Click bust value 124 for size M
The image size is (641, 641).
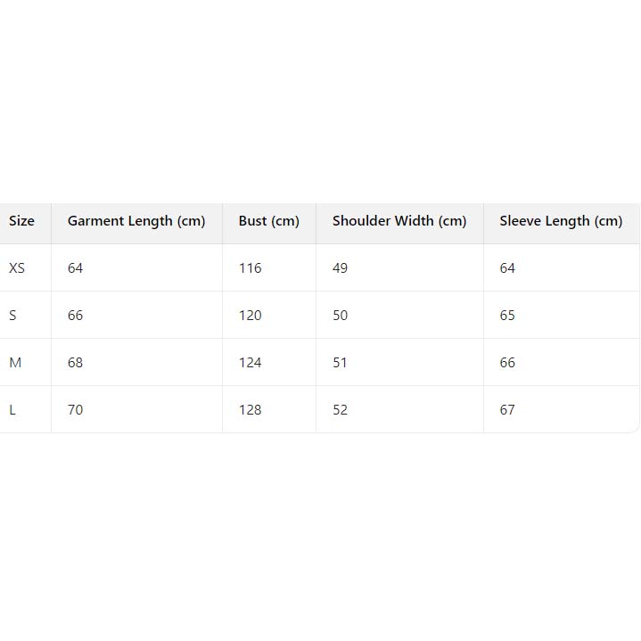coord(251,363)
